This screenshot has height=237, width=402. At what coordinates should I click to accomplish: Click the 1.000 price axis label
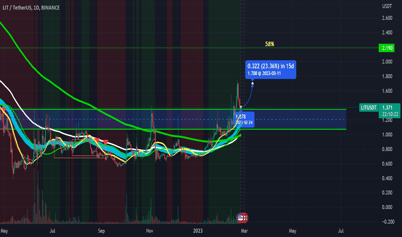[387, 134]
